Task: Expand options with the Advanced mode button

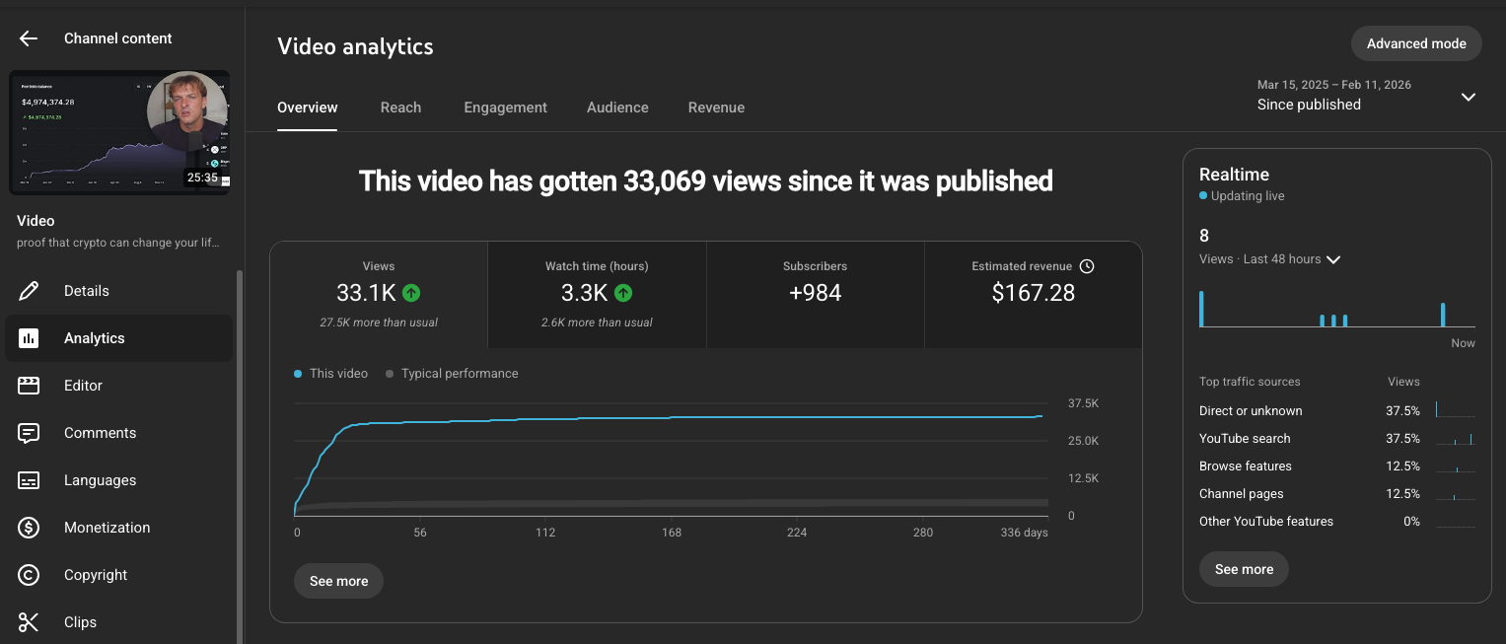Action: (x=1416, y=43)
